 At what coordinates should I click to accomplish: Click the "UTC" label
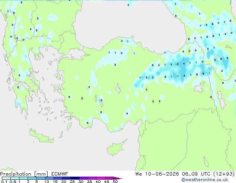205,174
